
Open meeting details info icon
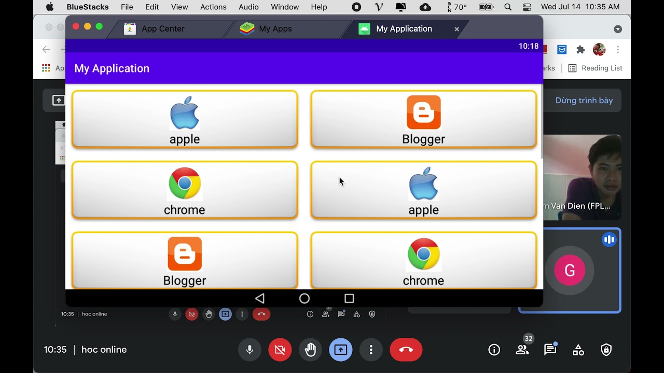494,350
